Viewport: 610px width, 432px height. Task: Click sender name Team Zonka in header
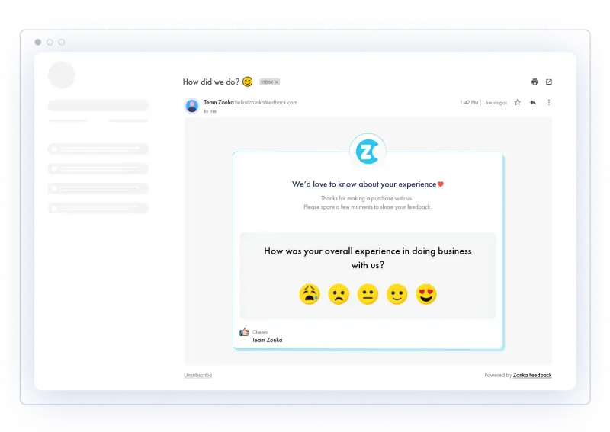[x=219, y=102]
